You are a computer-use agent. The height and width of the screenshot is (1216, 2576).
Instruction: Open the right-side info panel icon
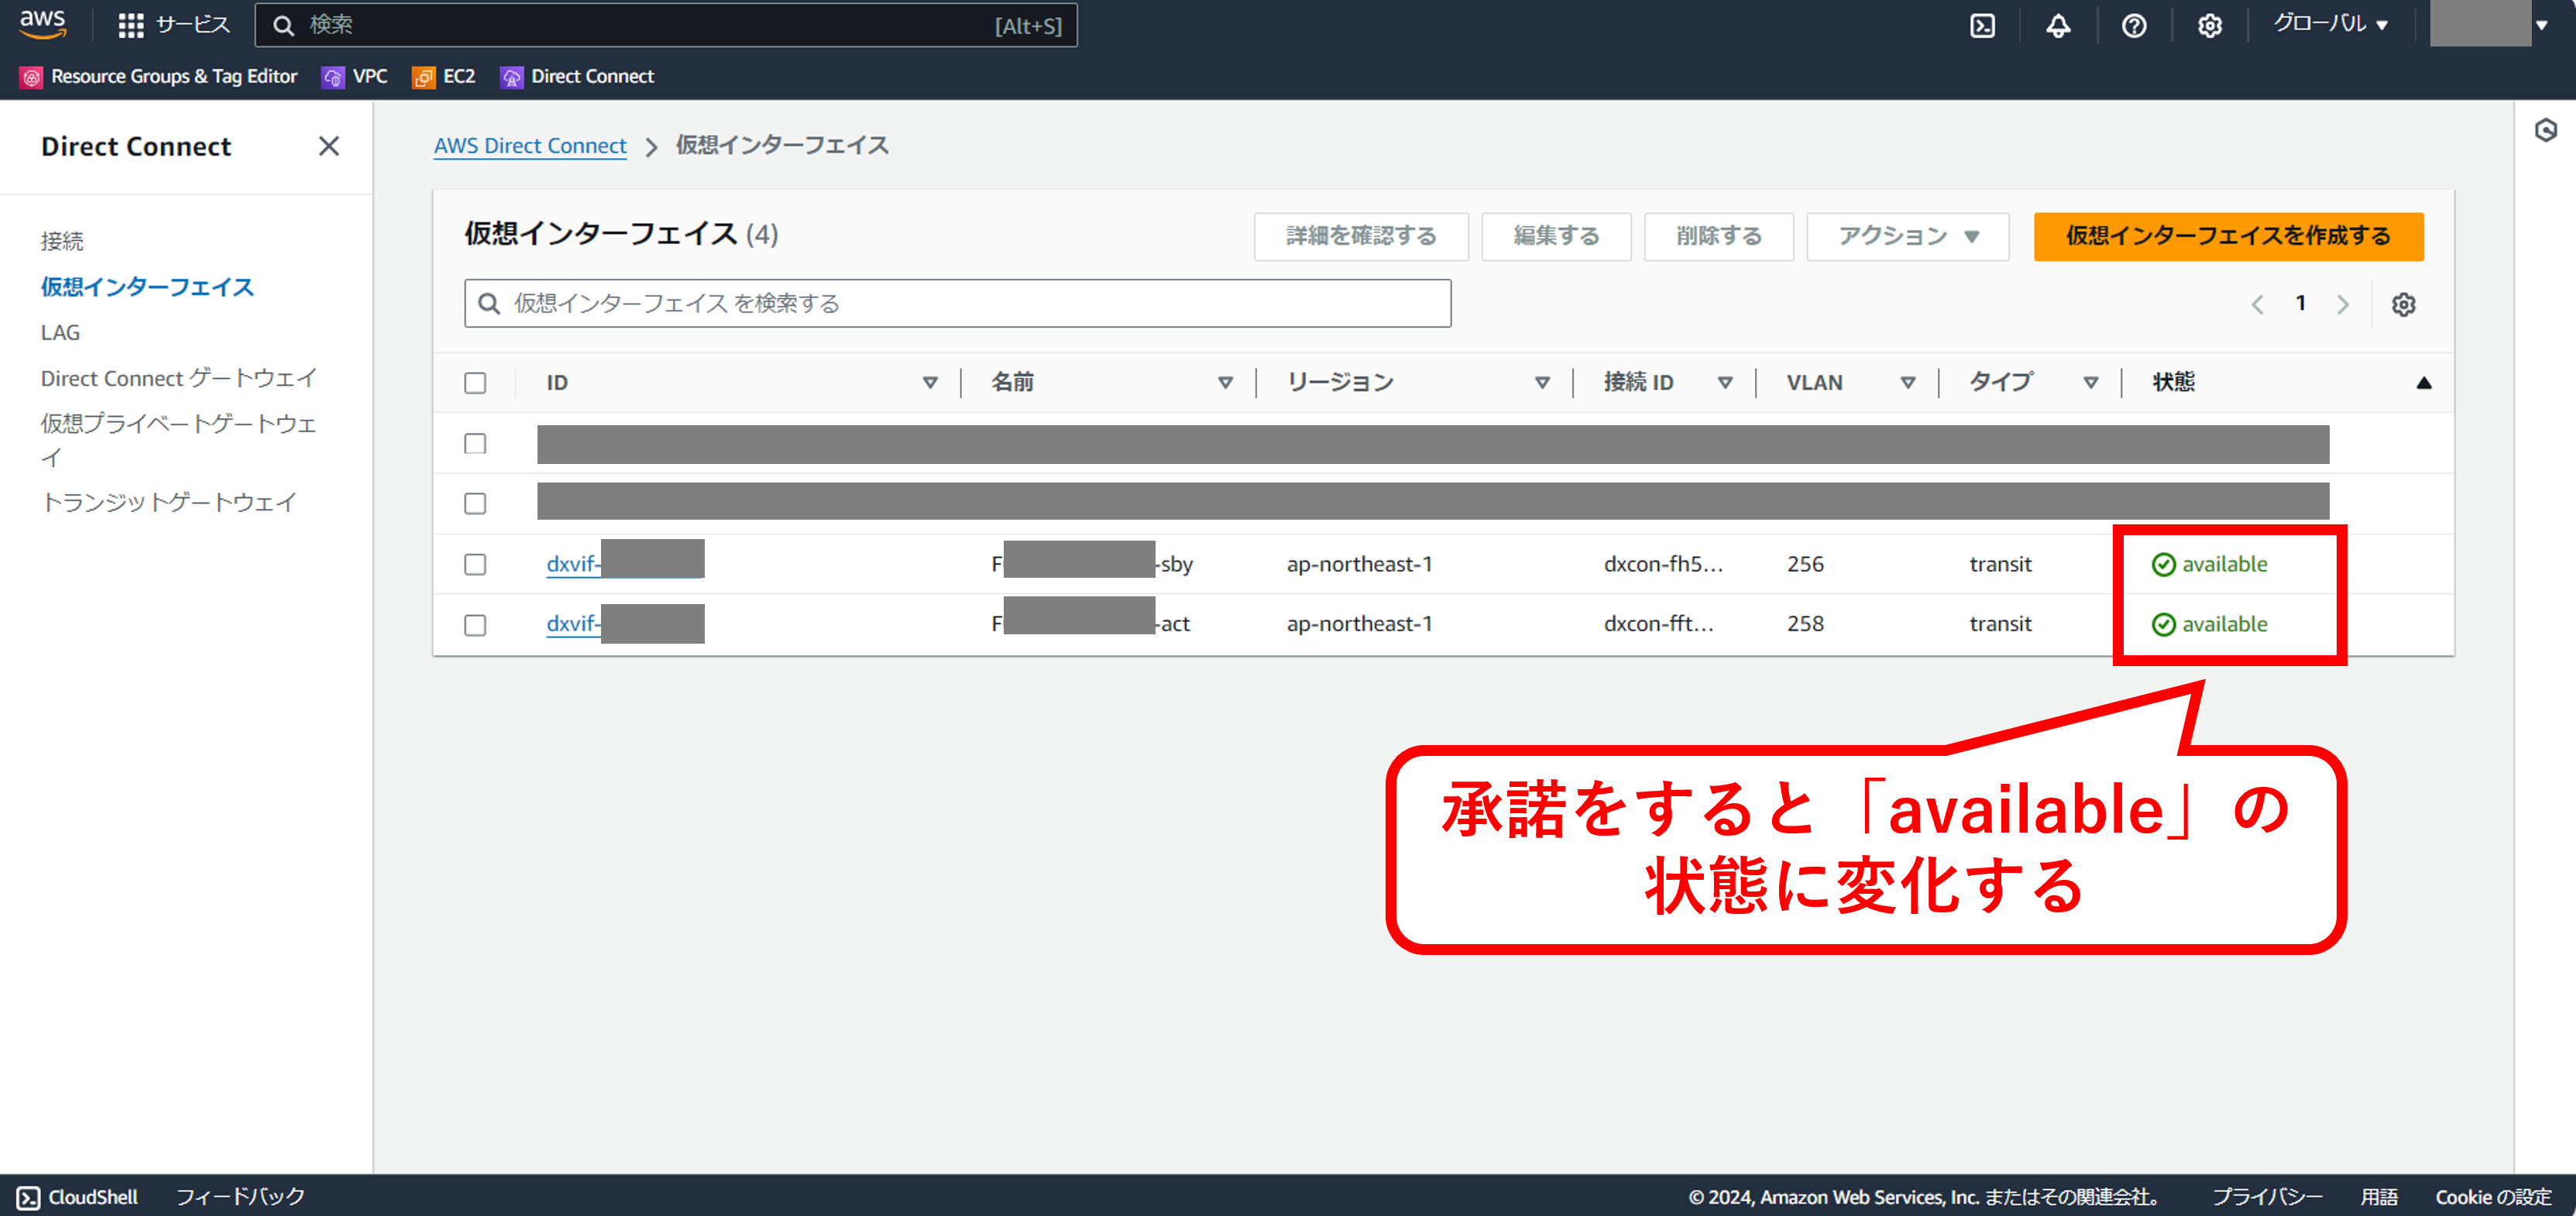click(x=2545, y=130)
